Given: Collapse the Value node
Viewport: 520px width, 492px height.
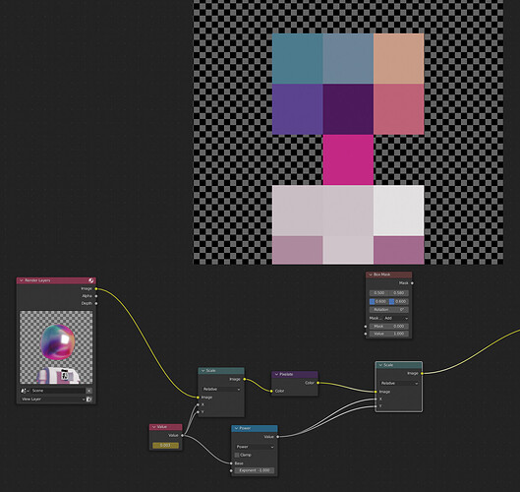Looking at the screenshot, I should 154,427.
